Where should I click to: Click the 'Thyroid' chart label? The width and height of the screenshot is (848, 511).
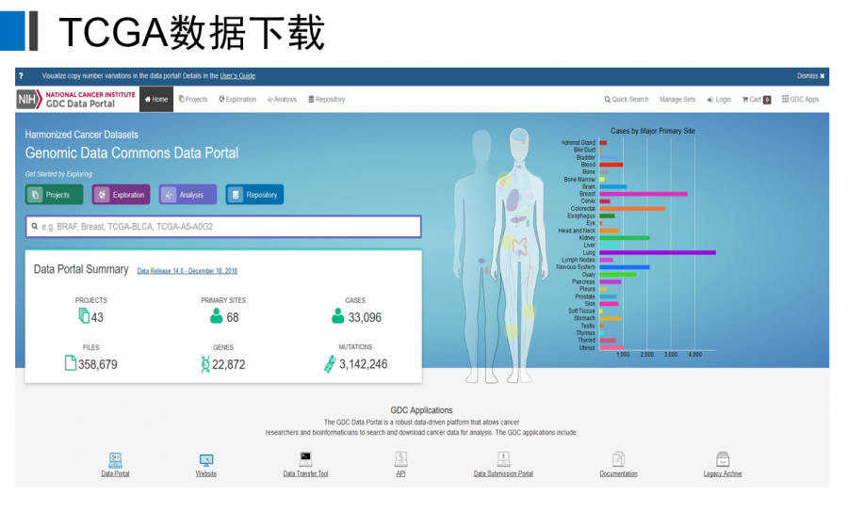point(586,341)
